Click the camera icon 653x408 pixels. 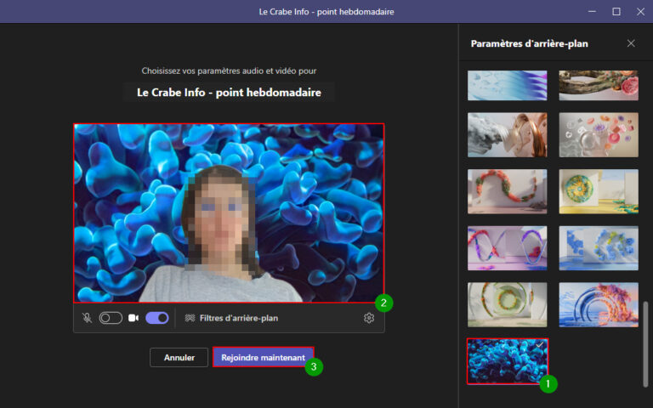pyautogui.click(x=133, y=318)
